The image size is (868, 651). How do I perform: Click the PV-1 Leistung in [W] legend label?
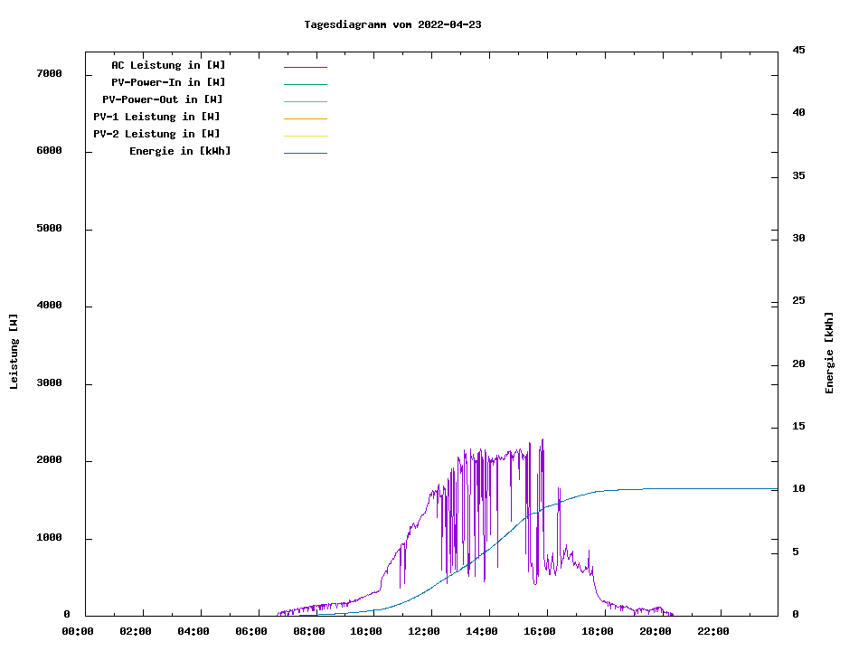point(156,117)
